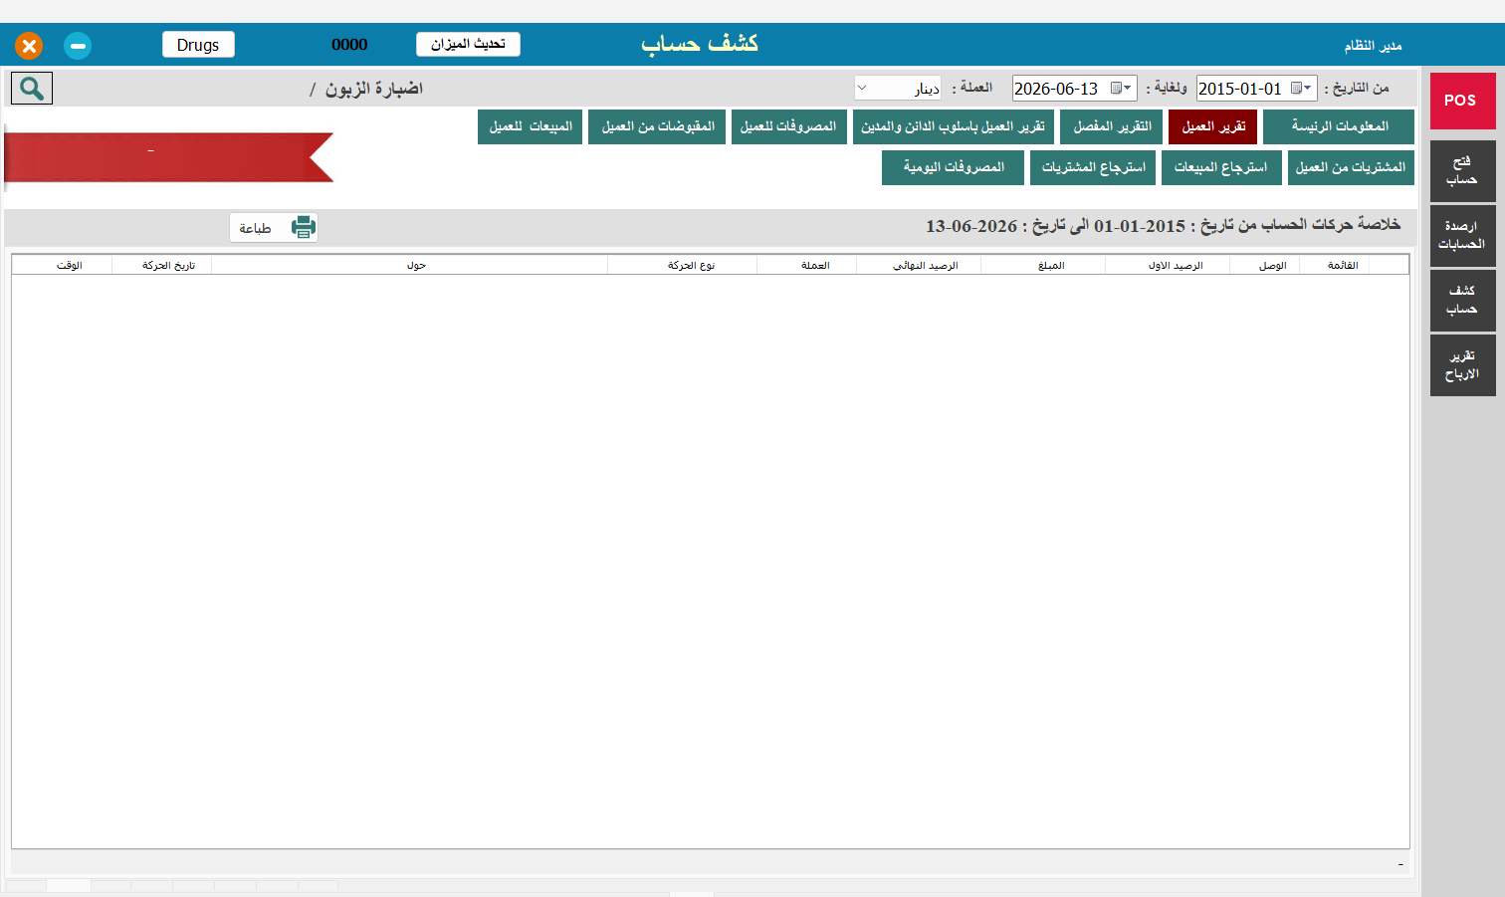Minimize with the blue minus icon
The width and height of the screenshot is (1505, 897).
[x=78, y=46]
